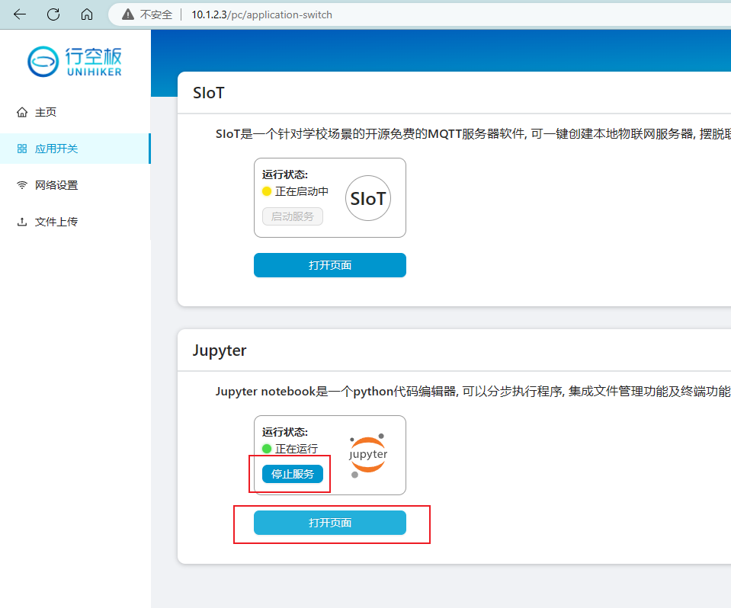Click the Jupyter logo
The image size is (731, 608).
click(x=368, y=456)
